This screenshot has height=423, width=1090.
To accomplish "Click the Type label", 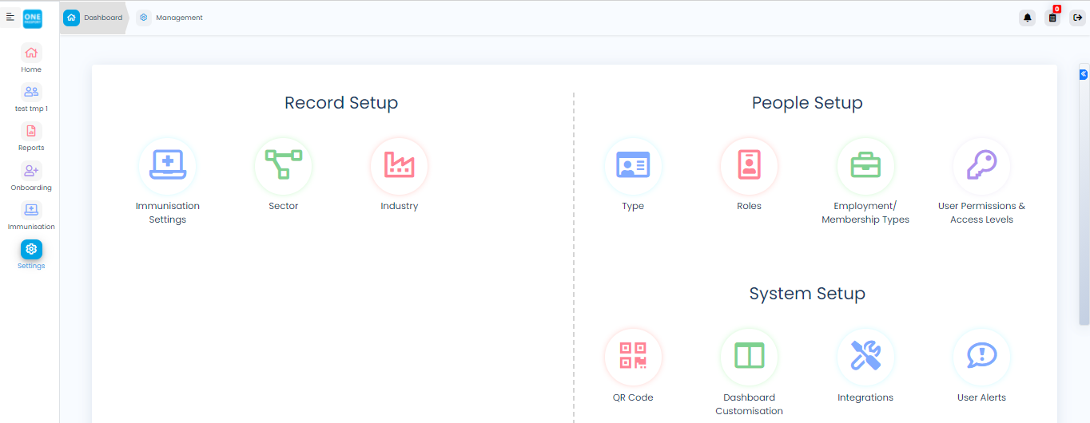I will pyautogui.click(x=633, y=206).
